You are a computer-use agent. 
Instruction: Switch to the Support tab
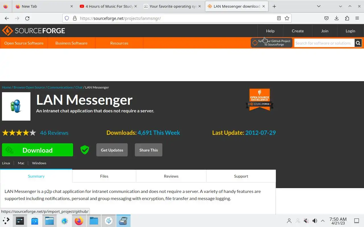coord(241,176)
